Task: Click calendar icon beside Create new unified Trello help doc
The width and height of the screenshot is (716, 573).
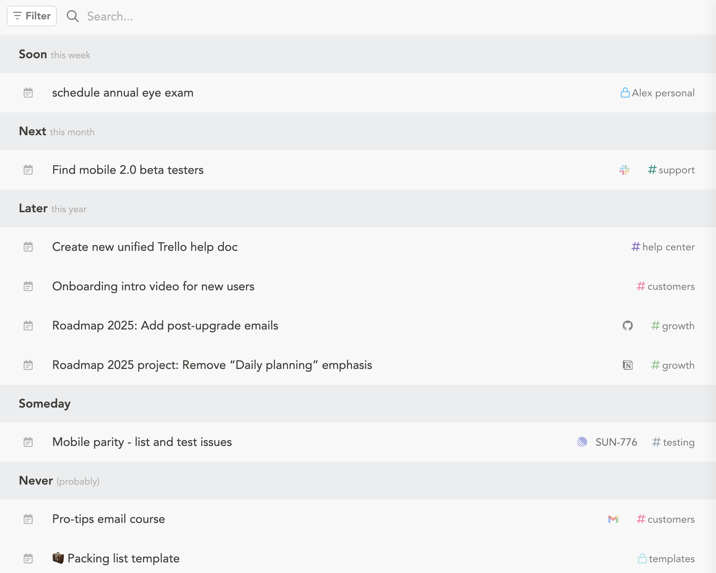Action: 28,247
